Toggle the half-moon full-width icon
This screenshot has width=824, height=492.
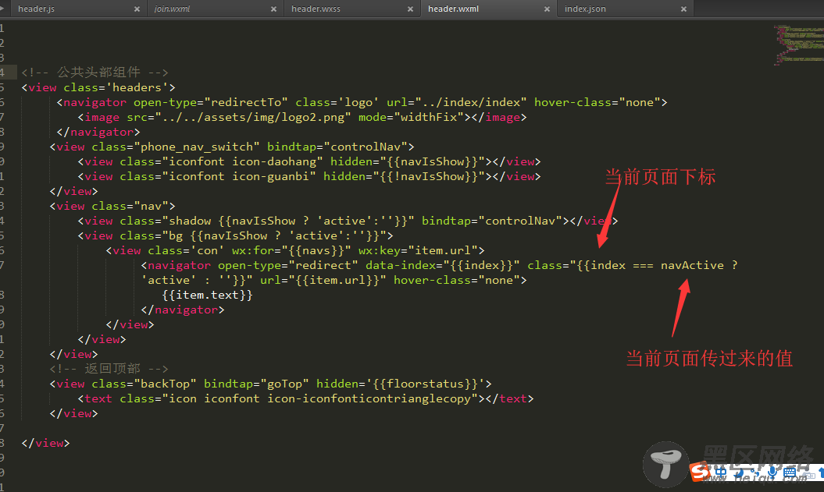click(739, 473)
